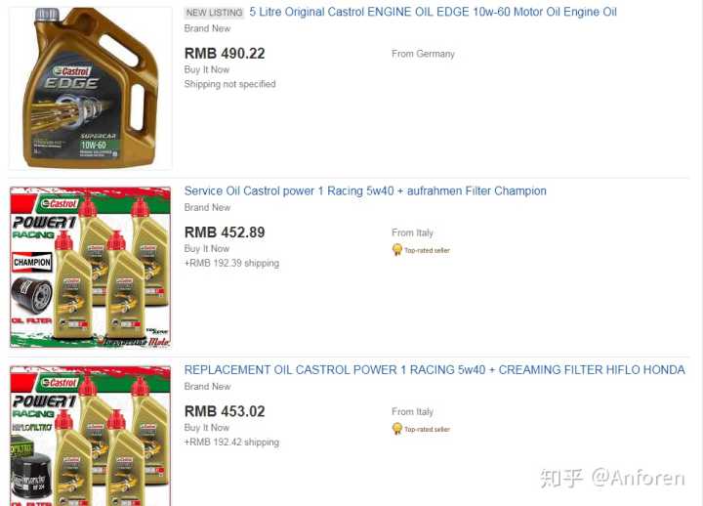Click the Zhihu @Anforen watermark

[612, 478]
